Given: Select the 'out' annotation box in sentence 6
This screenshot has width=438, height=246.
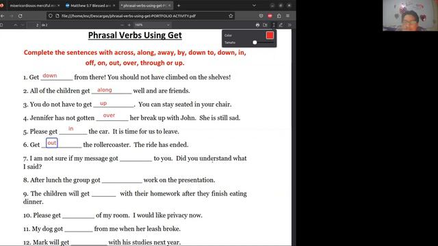Looking at the screenshot, I should 52,143.
